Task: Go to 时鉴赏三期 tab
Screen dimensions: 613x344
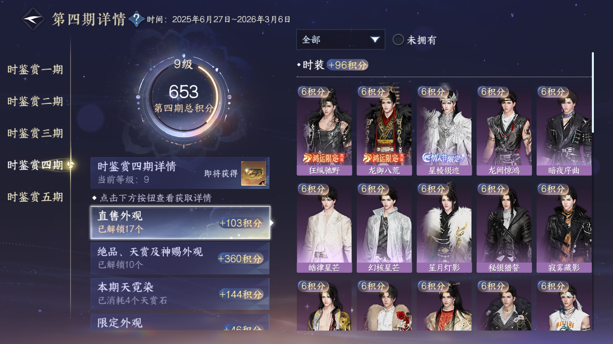Action: point(35,133)
